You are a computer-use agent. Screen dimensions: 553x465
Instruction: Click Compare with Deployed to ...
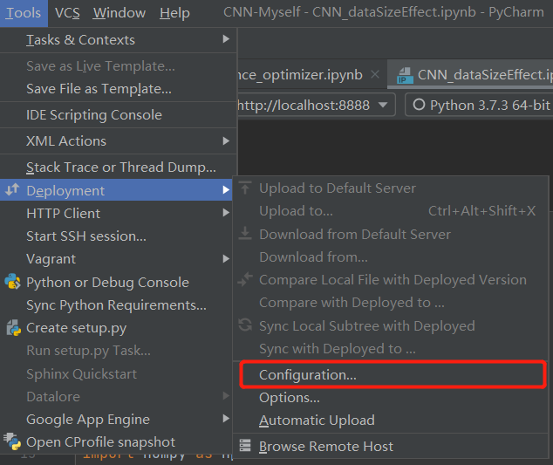click(x=391, y=303)
